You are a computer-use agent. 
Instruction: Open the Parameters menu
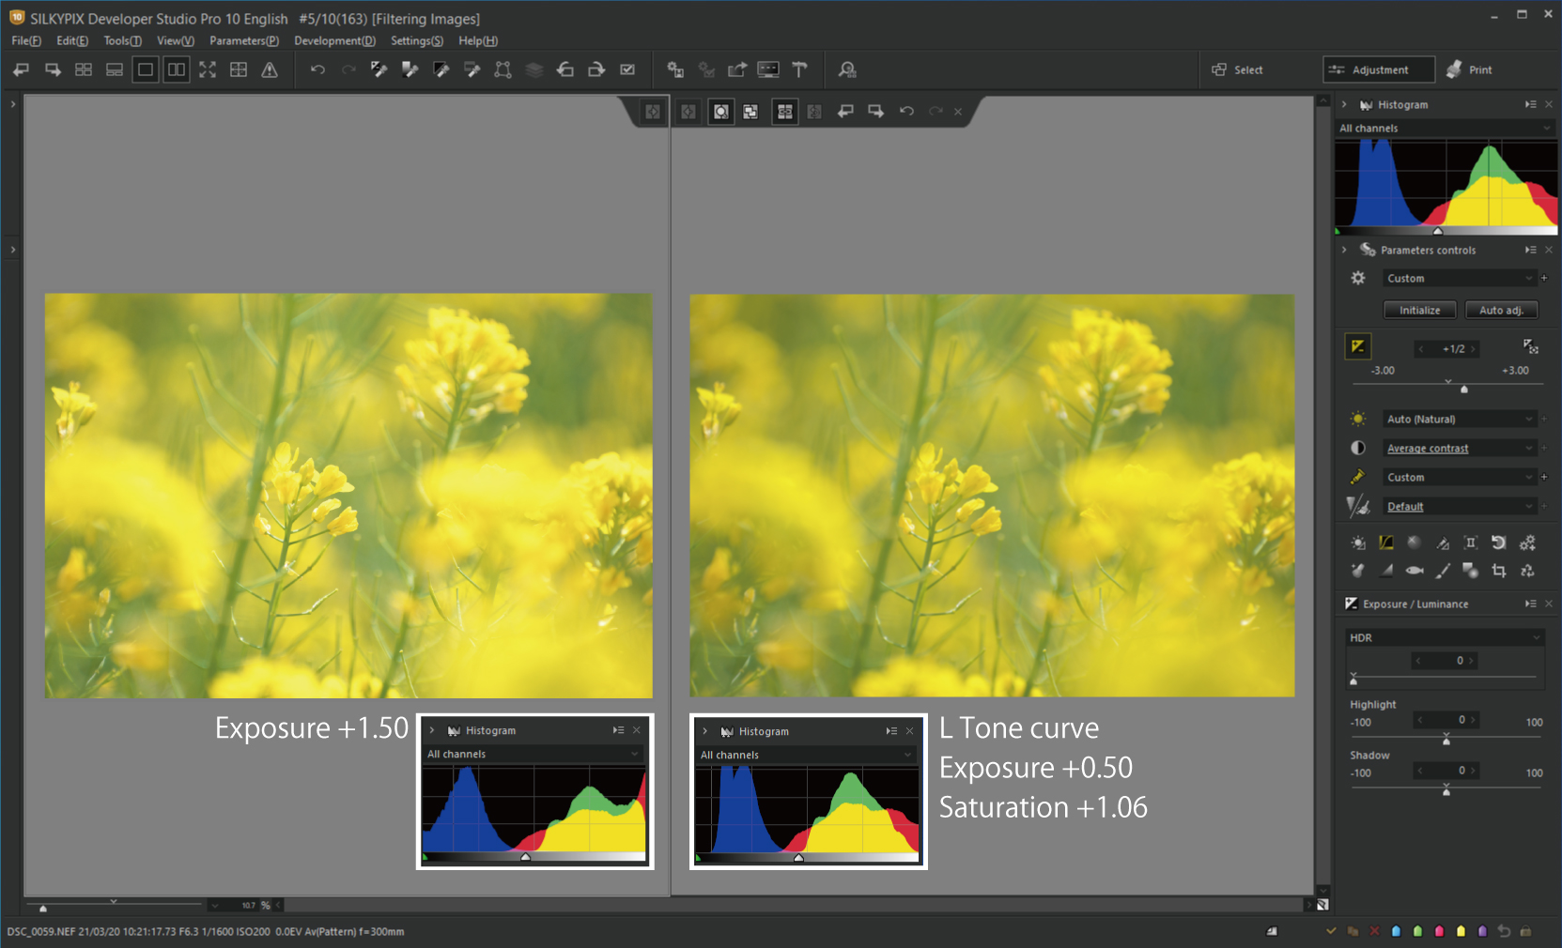tap(244, 40)
